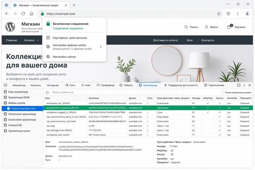Bookmark page with the star icon
Image resolution: width=255 pixels, height=170 pixels.
219,14
